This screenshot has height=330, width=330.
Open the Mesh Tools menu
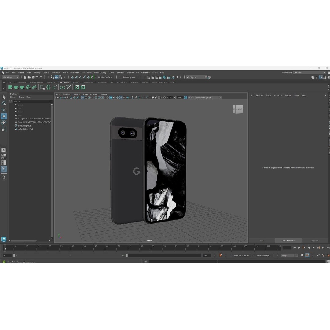[x=87, y=73]
